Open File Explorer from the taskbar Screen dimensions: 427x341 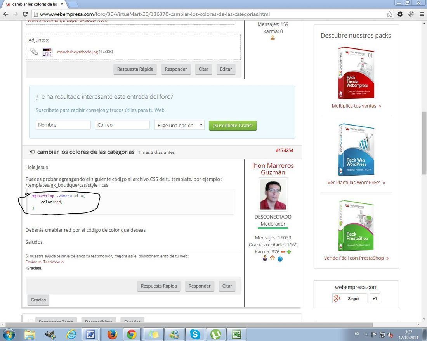30,334
